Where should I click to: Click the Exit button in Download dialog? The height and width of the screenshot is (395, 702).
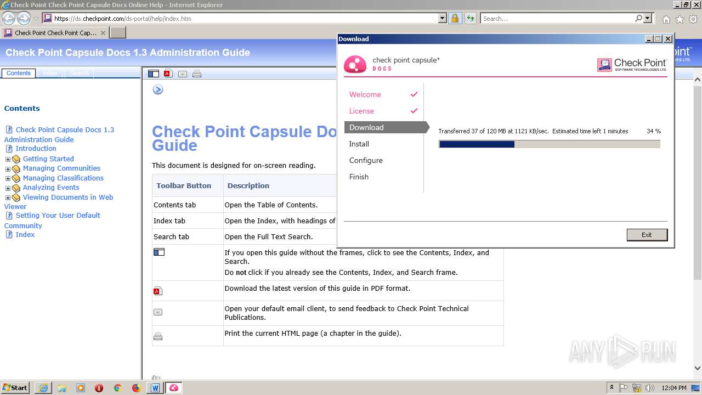[x=647, y=235]
